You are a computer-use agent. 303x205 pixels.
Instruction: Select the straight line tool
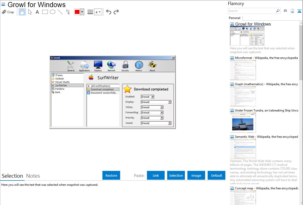[x=60, y=12]
